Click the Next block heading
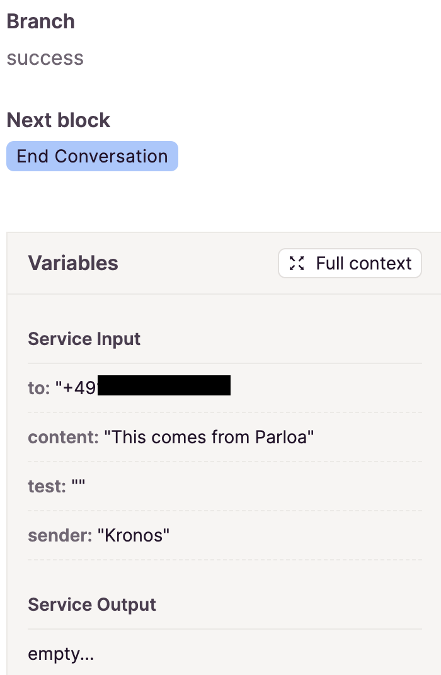 58,120
